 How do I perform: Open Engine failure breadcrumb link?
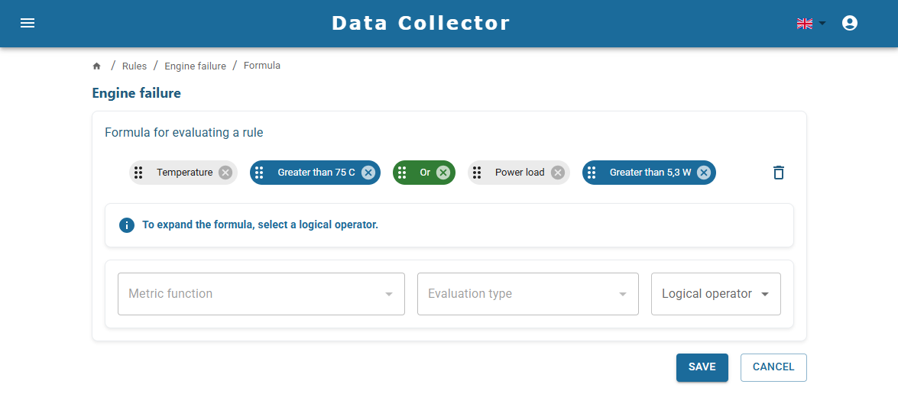click(x=195, y=66)
